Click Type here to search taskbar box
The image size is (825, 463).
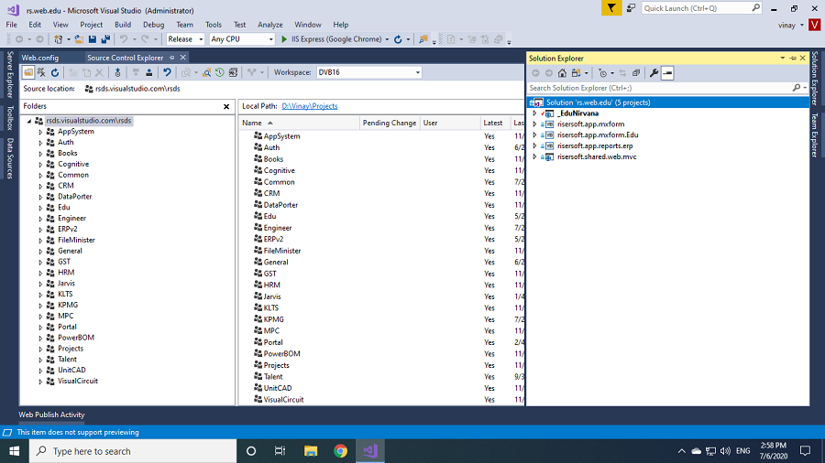tap(133, 451)
